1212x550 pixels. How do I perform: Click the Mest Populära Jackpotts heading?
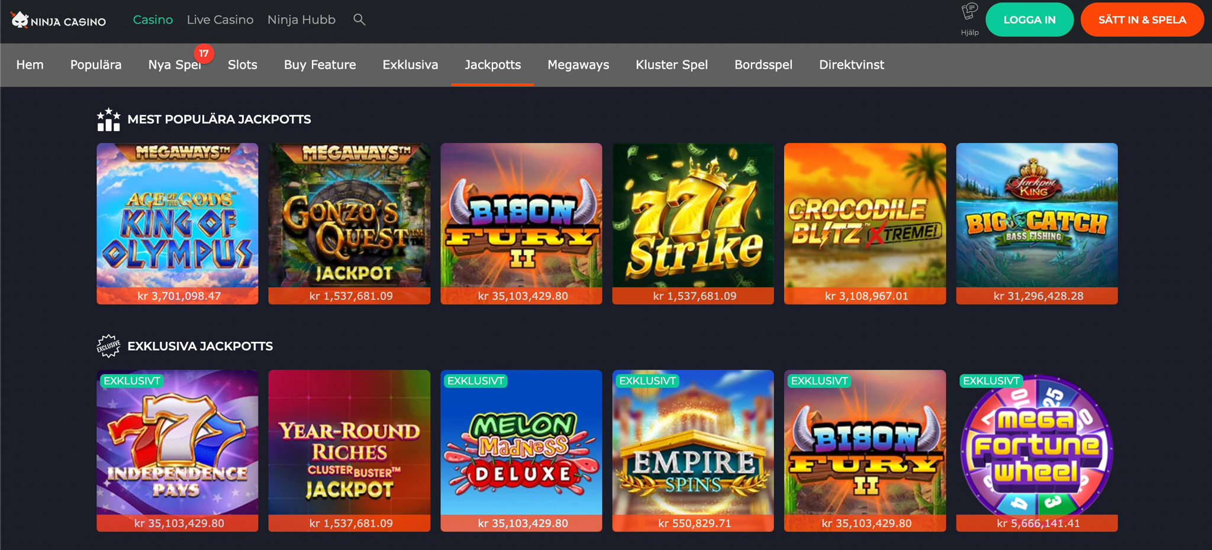coord(219,119)
